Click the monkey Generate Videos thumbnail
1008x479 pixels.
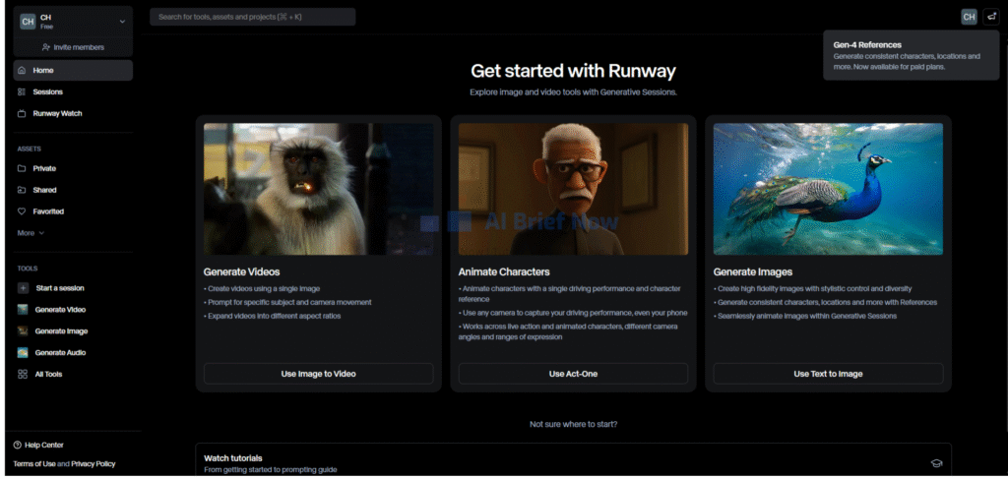(x=318, y=190)
